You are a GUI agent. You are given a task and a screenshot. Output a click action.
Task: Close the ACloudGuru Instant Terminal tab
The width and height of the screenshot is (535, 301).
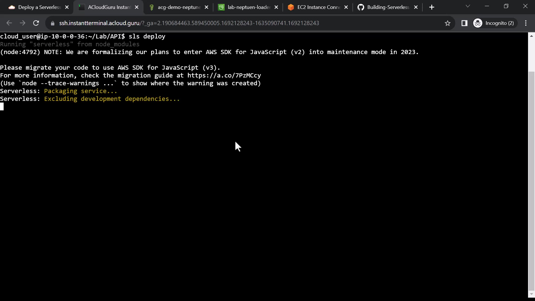(x=137, y=7)
